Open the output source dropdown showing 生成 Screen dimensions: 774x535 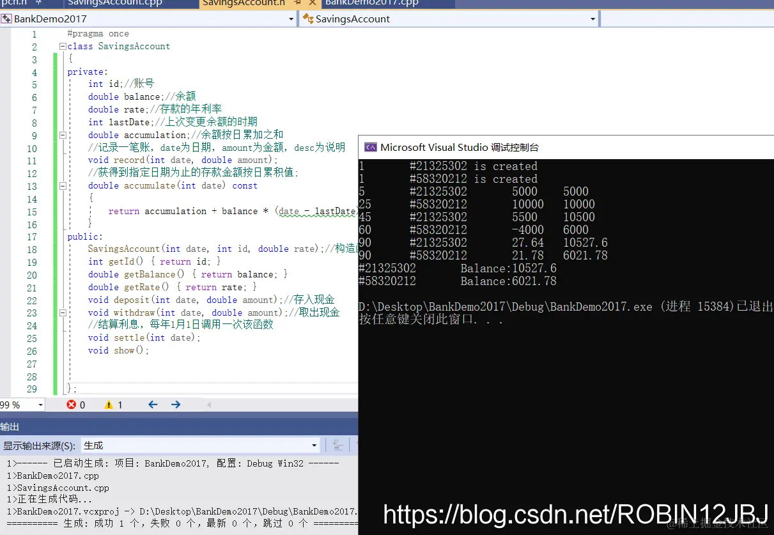coord(314,446)
